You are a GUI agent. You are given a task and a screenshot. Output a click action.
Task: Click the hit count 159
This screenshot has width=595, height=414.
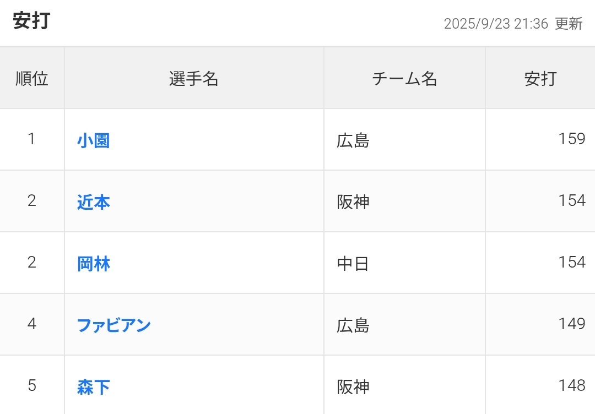click(571, 139)
